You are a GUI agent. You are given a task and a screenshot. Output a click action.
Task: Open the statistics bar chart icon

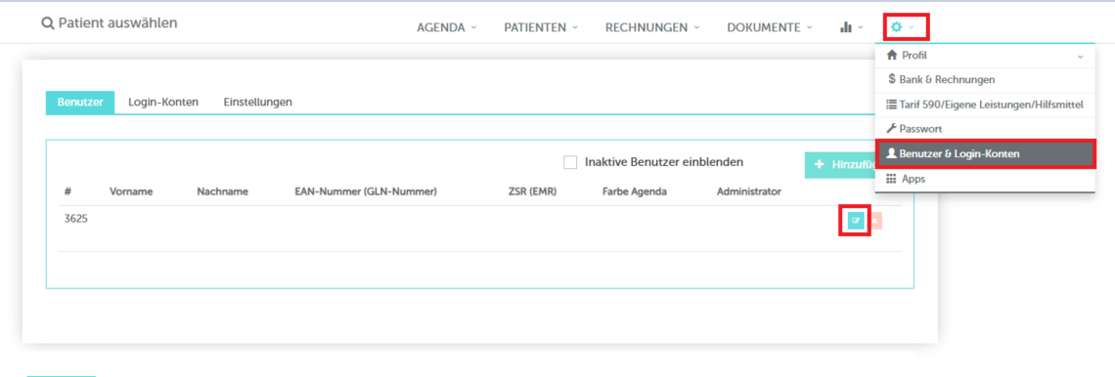846,27
